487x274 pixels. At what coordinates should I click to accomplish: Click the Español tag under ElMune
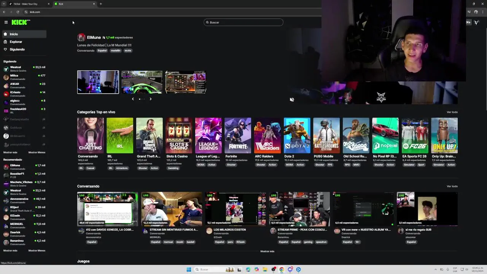pyautogui.click(x=102, y=51)
